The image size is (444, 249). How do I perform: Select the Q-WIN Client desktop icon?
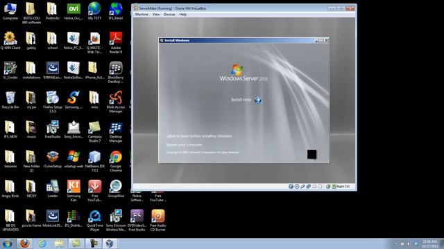coord(10,41)
